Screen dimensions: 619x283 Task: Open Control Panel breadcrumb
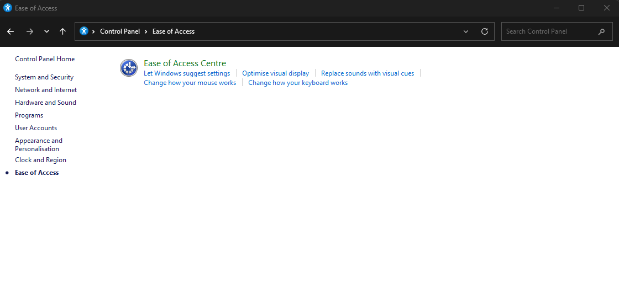[x=120, y=31]
